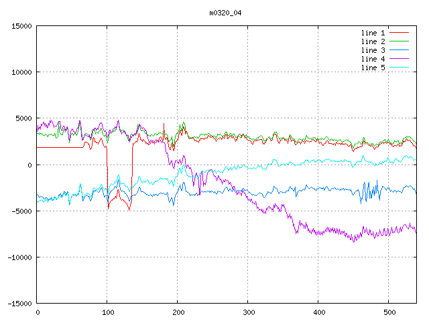
Task: Select the cyan sample beside line 5
Action: pyautogui.click(x=399, y=68)
